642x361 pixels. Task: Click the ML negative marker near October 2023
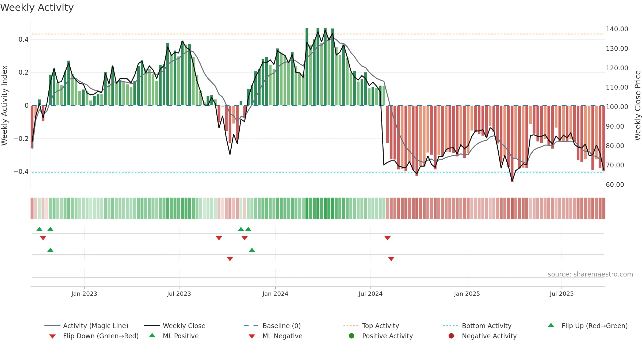[230, 259]
